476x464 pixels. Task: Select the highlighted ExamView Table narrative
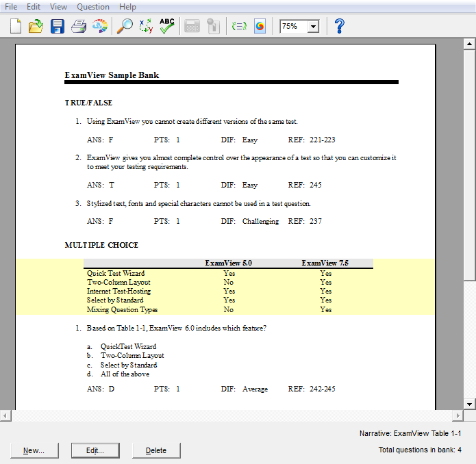point(225,287)
